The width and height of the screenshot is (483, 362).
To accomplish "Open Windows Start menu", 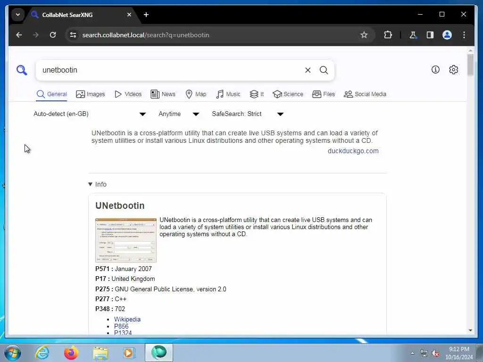I will tap(13, 353).
